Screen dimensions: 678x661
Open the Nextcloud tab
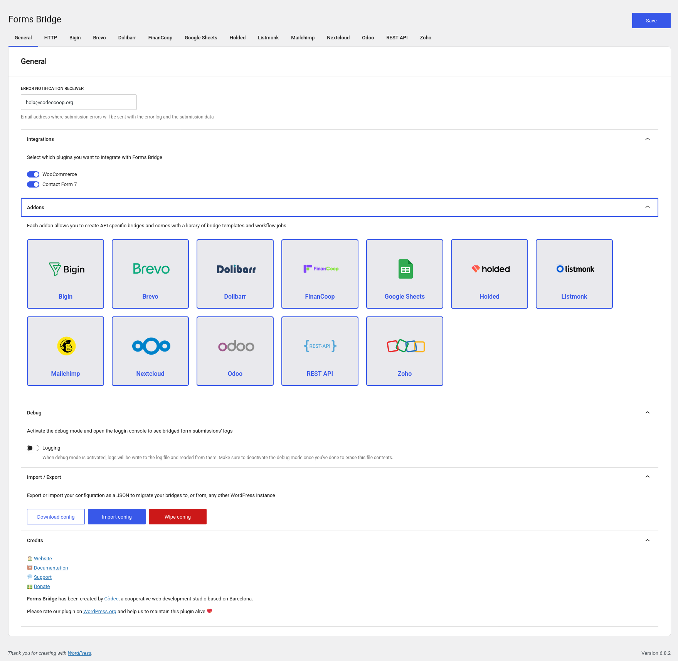tap(338, 38)
